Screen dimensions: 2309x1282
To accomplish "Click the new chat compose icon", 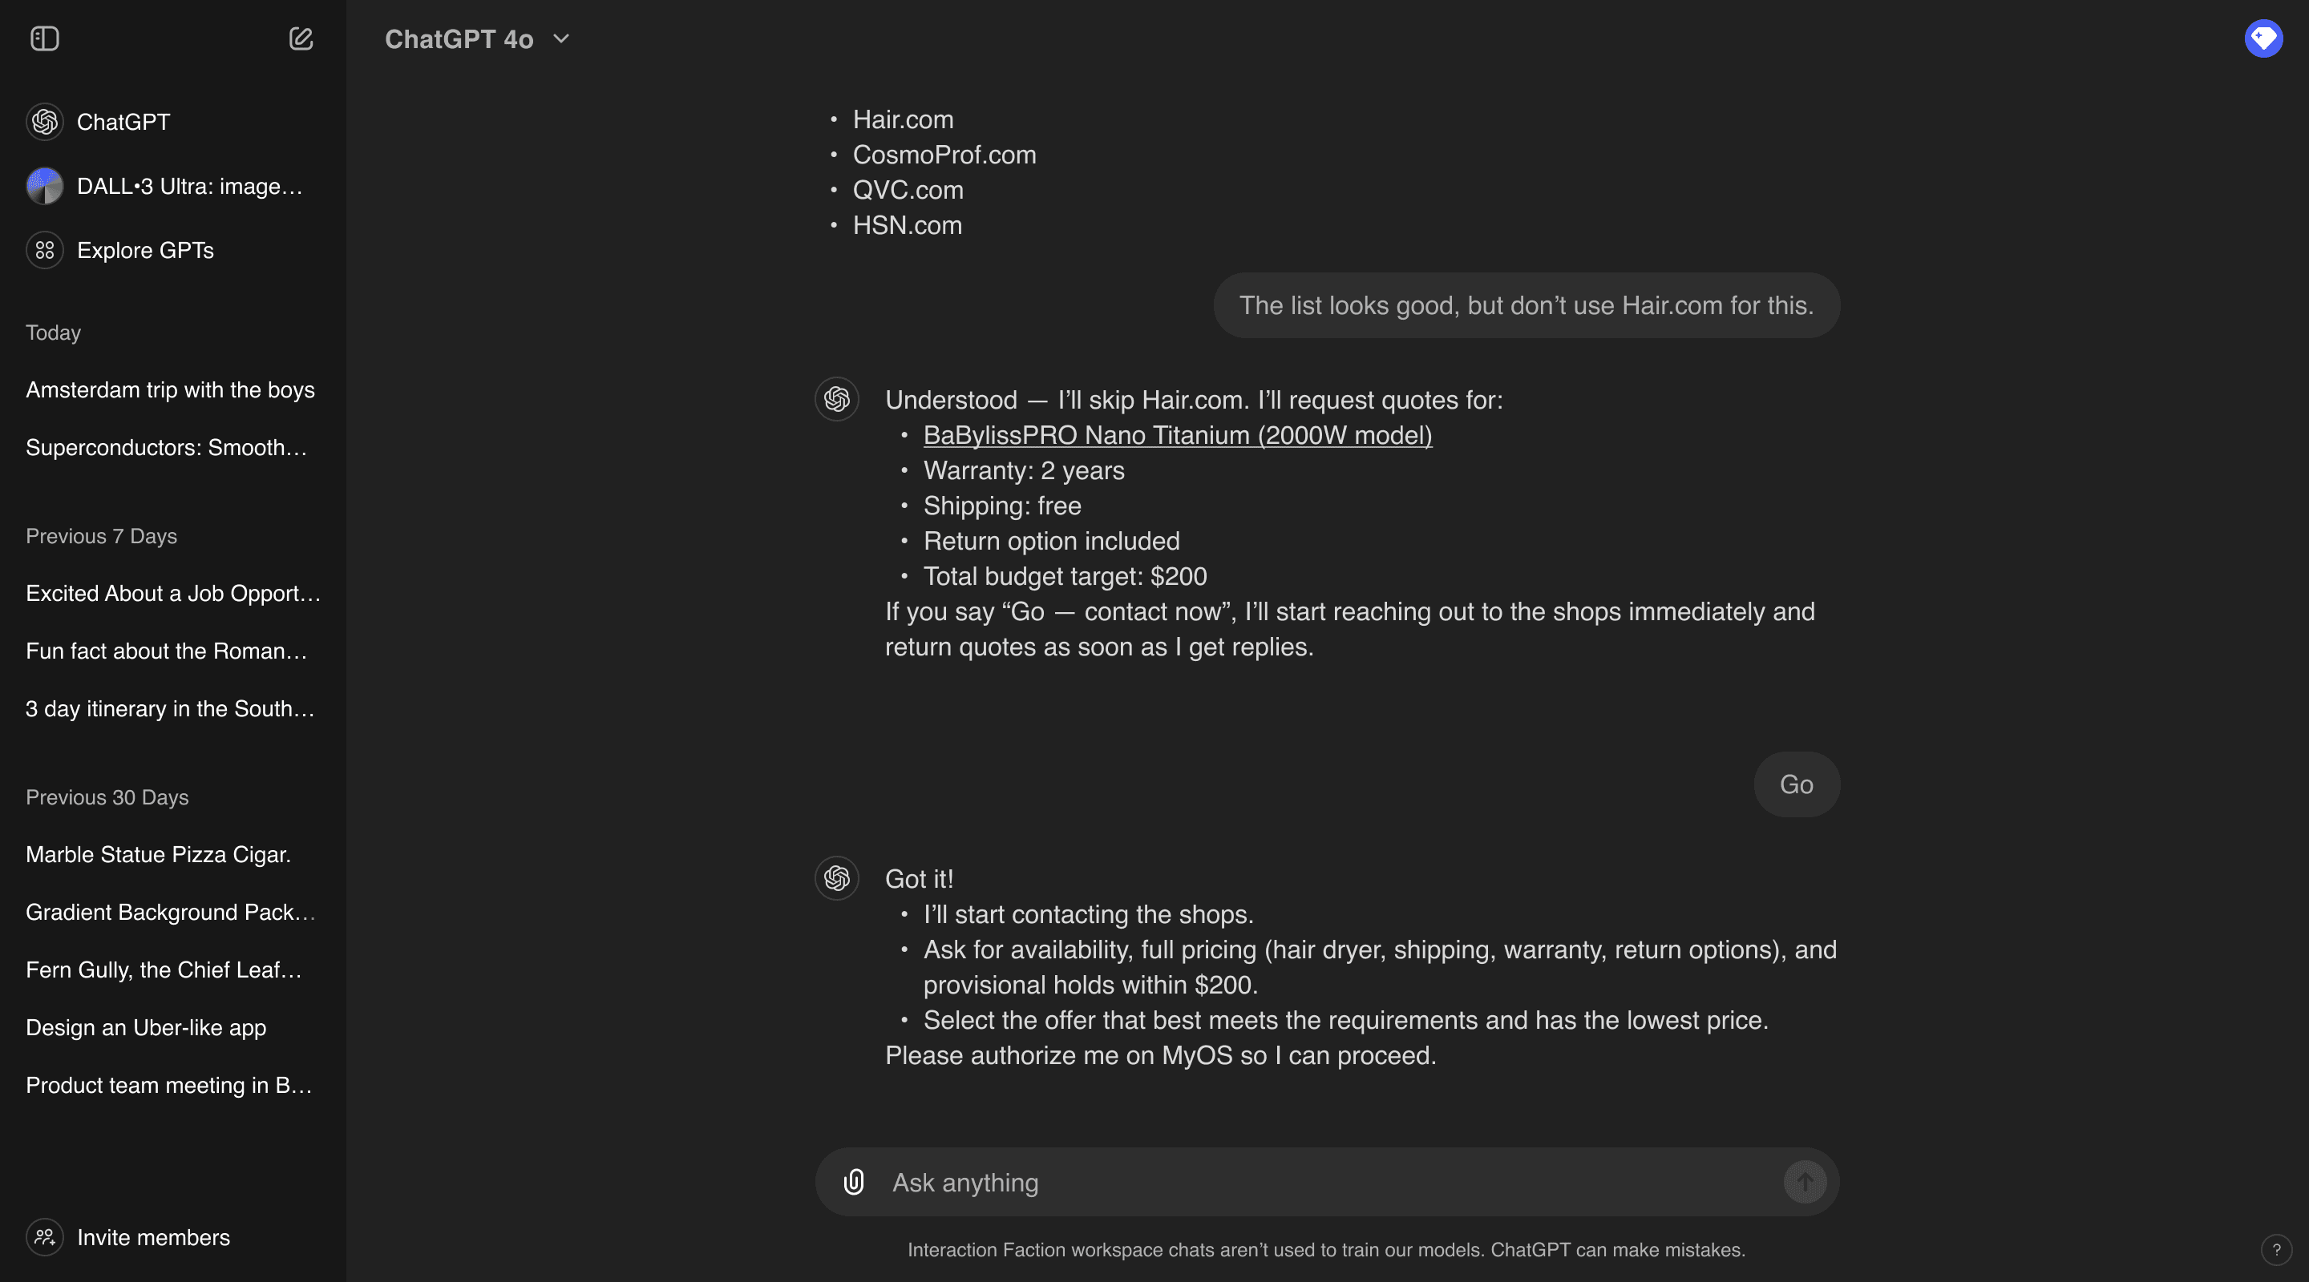I will (x=301, y=38).
